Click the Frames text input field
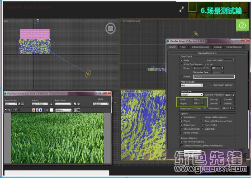 (x=214, y=77)
